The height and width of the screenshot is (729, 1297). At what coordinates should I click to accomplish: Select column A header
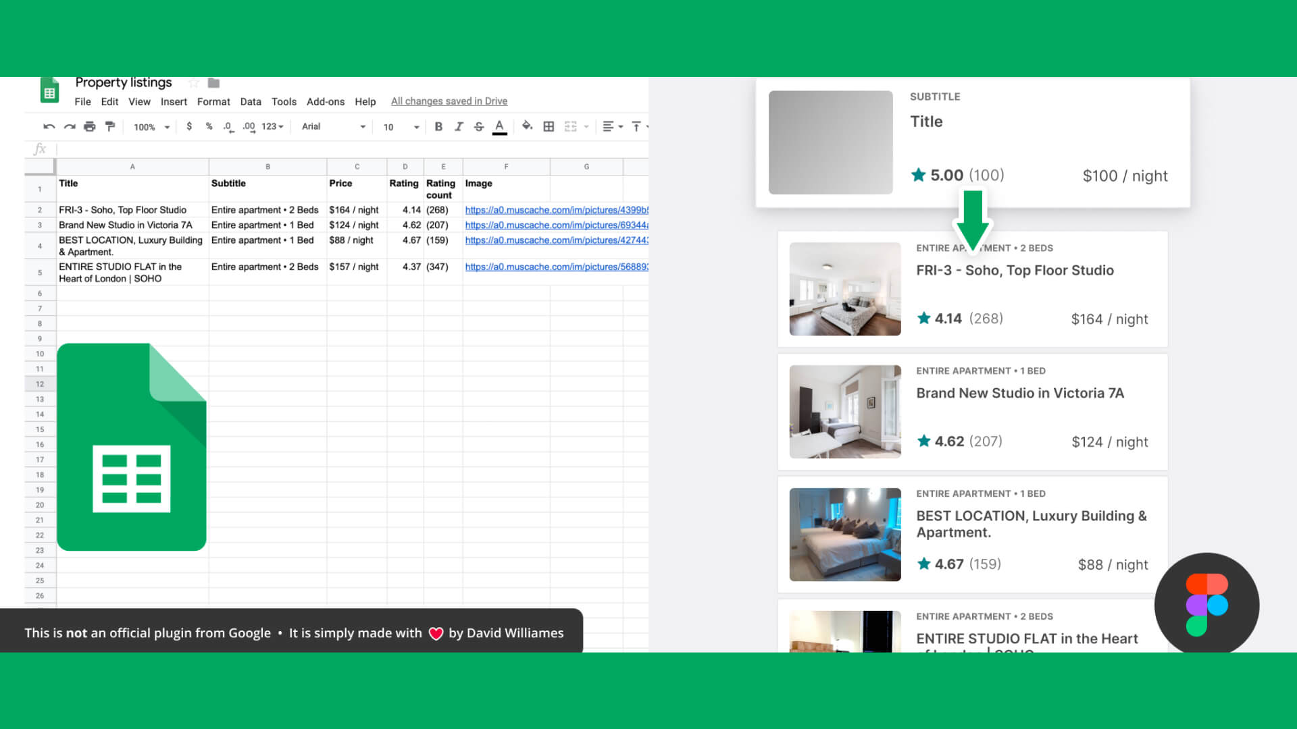pyautogui.click(x=132, y=166)
